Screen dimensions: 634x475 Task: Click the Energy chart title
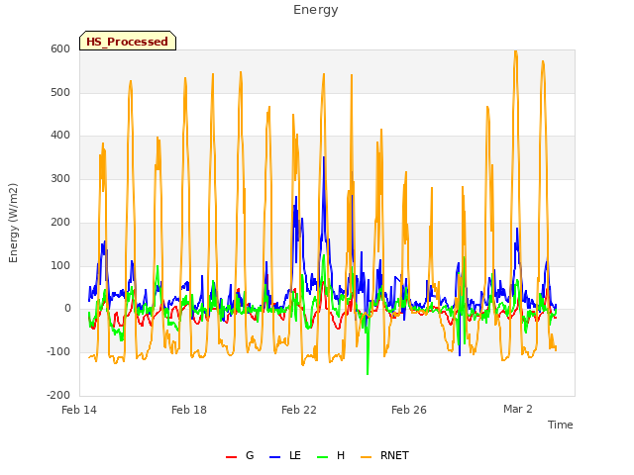point(316,10)
